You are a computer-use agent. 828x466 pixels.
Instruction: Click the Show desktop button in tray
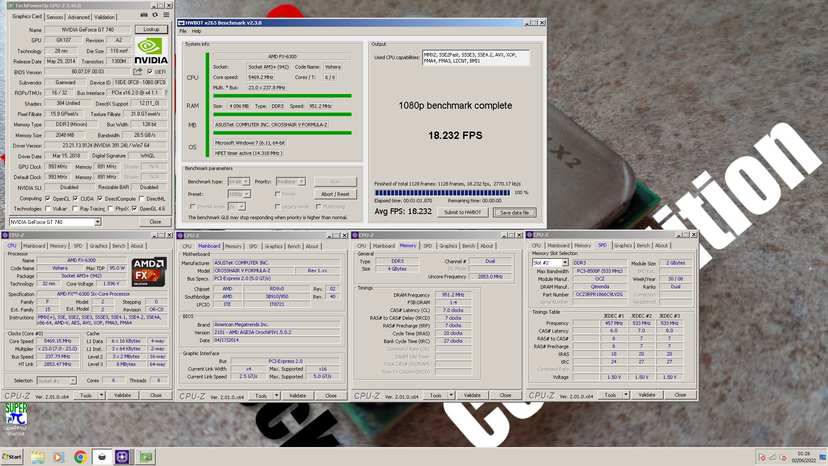coord(823,457)
